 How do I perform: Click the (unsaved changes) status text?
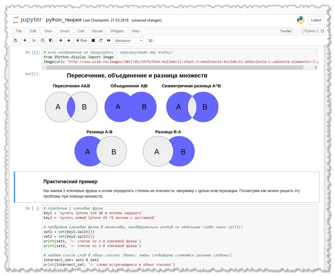147,20
